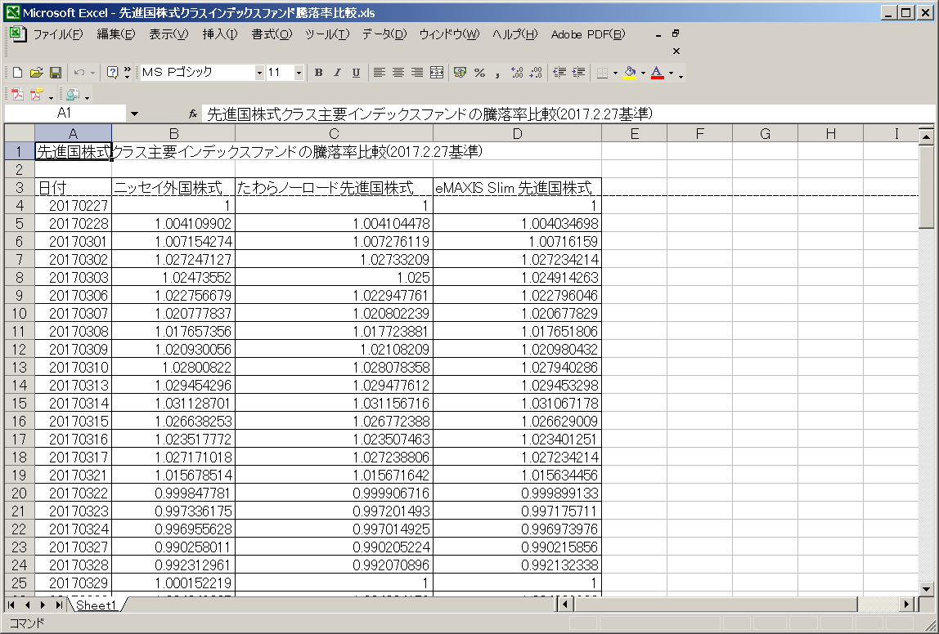Apply comma style format
Viewport: 939px width, 634px height.
(x=497, y=73)
